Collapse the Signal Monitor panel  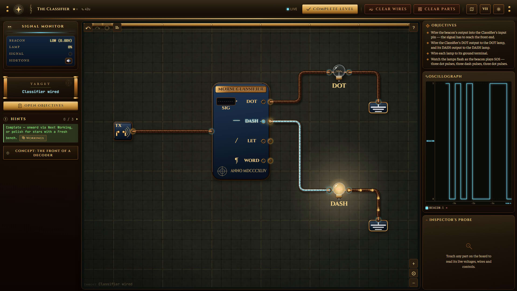pyautogui.click(x=10, y=26)
